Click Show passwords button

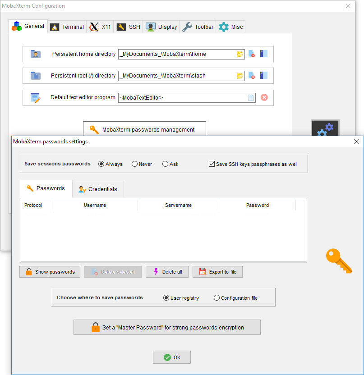[x=50, y=272]
